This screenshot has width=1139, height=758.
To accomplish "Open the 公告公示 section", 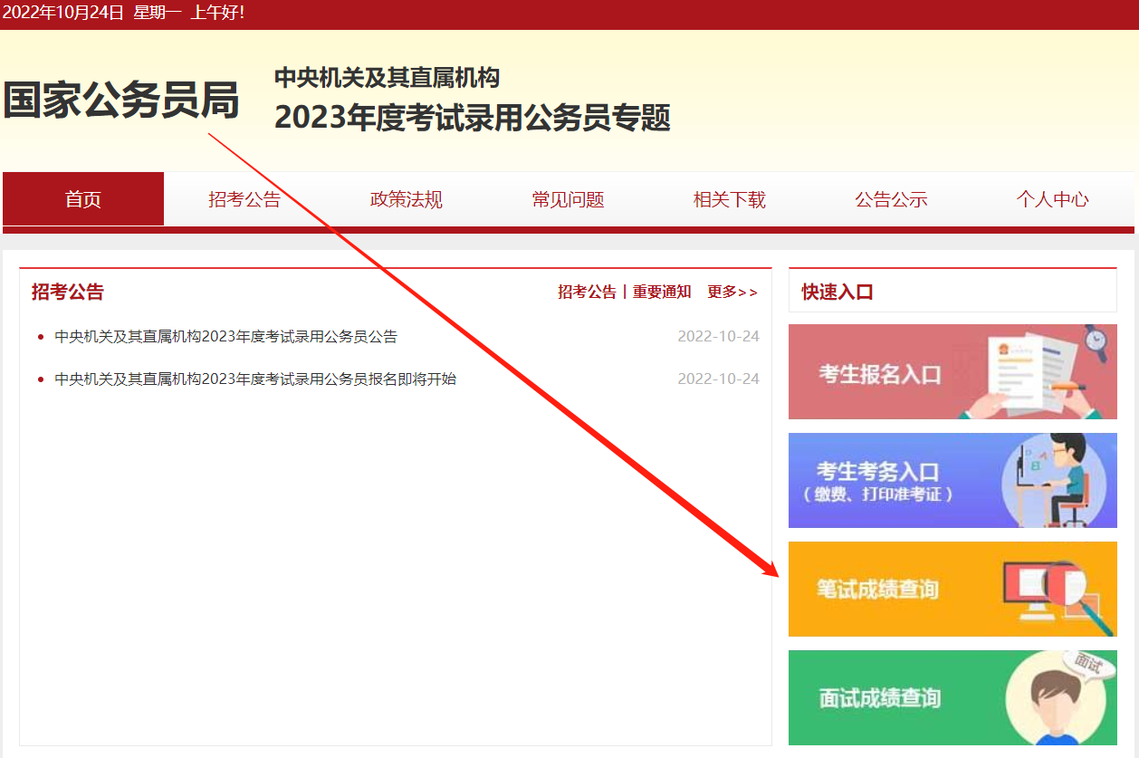I will point(891,199).
